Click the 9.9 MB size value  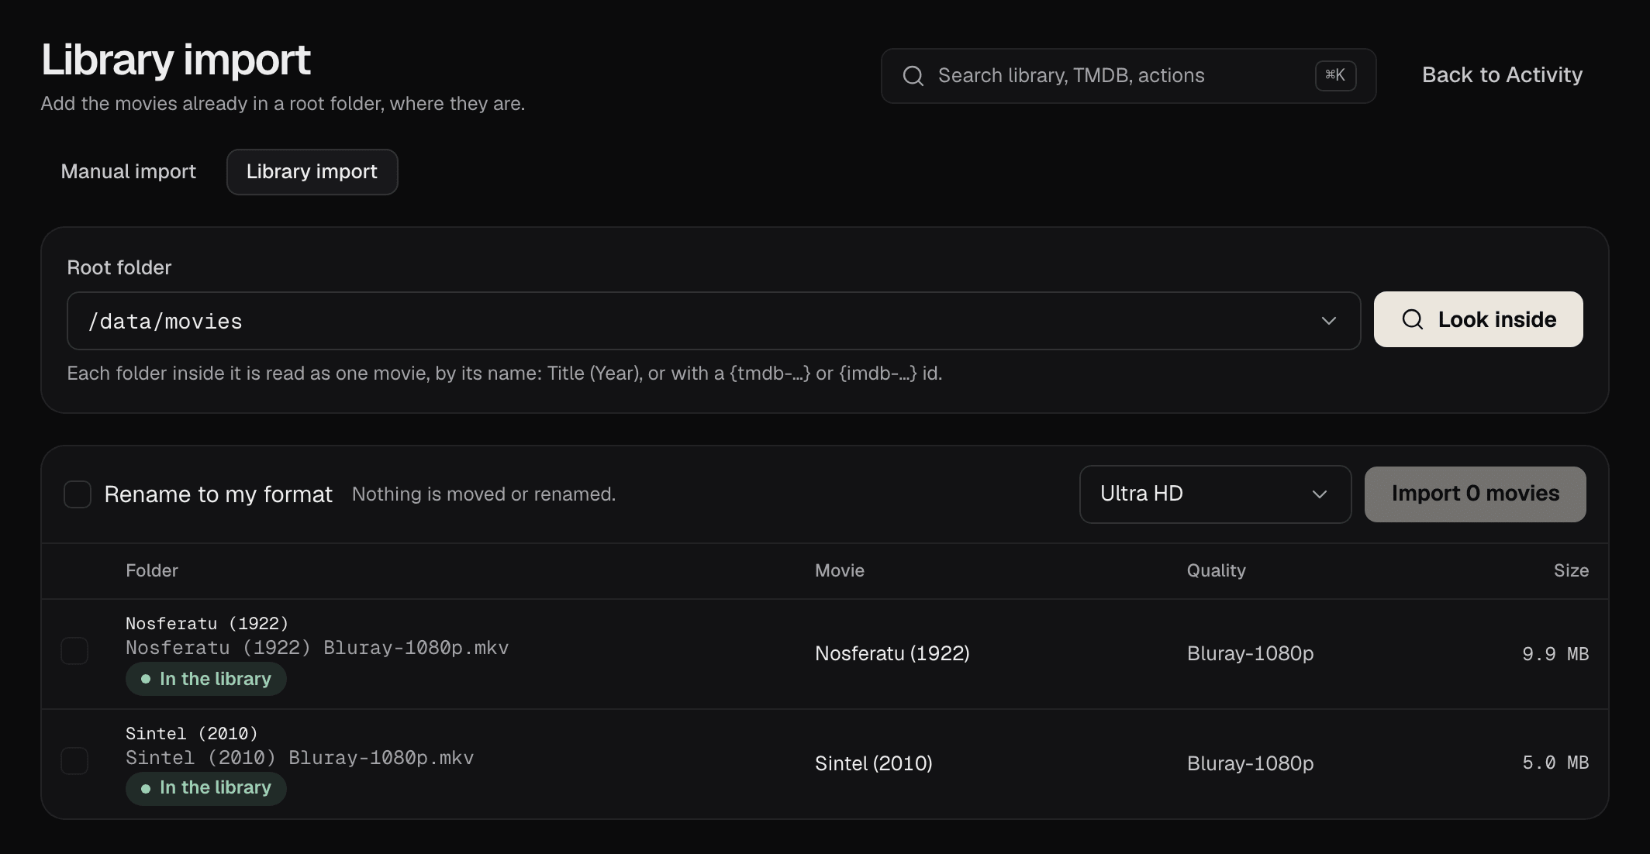(1555, 654)
